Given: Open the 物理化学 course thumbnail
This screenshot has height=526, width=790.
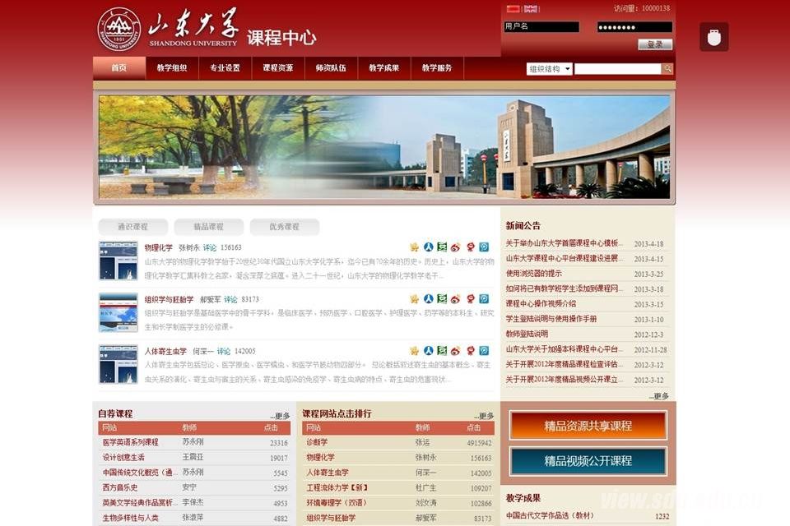Looking at the screenshot, I should click(x=118, y=261).
